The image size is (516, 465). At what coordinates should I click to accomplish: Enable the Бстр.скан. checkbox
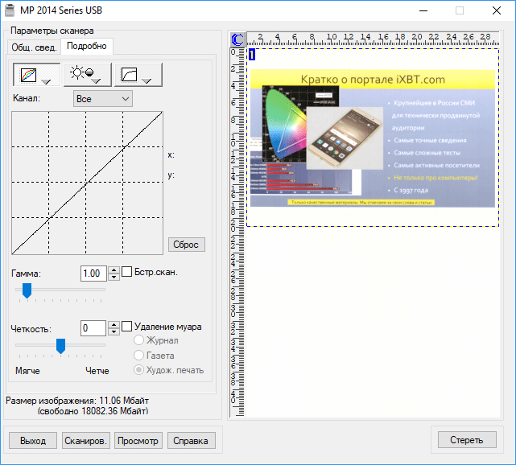126,272
